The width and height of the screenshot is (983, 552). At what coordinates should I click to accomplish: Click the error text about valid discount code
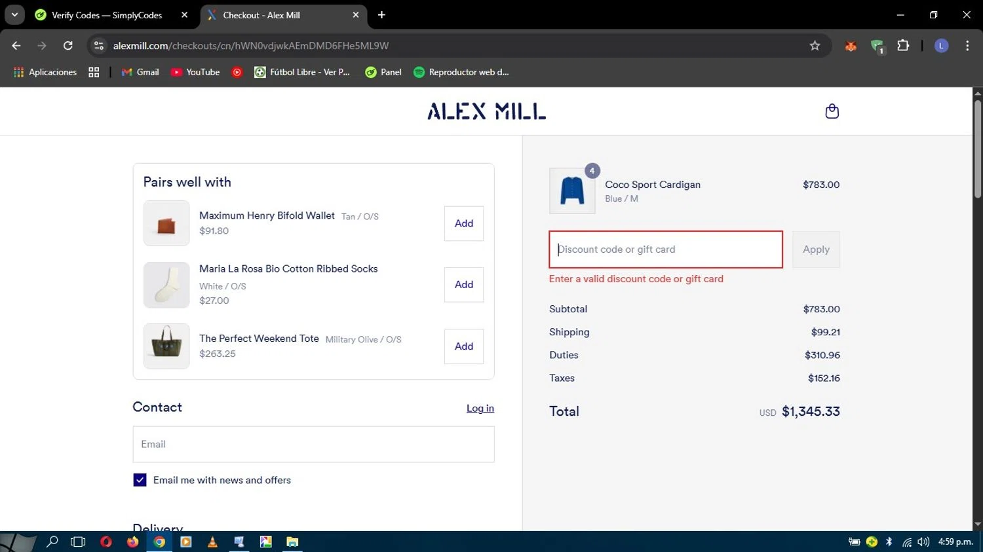(636, 279)
